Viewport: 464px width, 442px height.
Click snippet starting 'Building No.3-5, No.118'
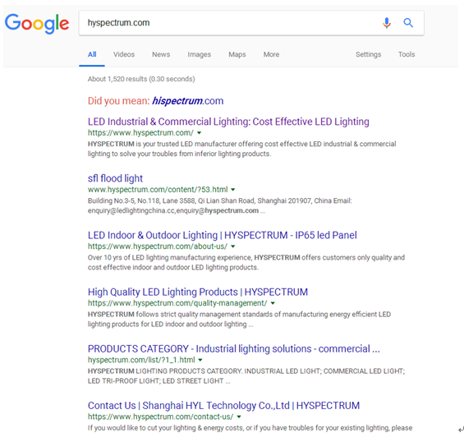220,205
